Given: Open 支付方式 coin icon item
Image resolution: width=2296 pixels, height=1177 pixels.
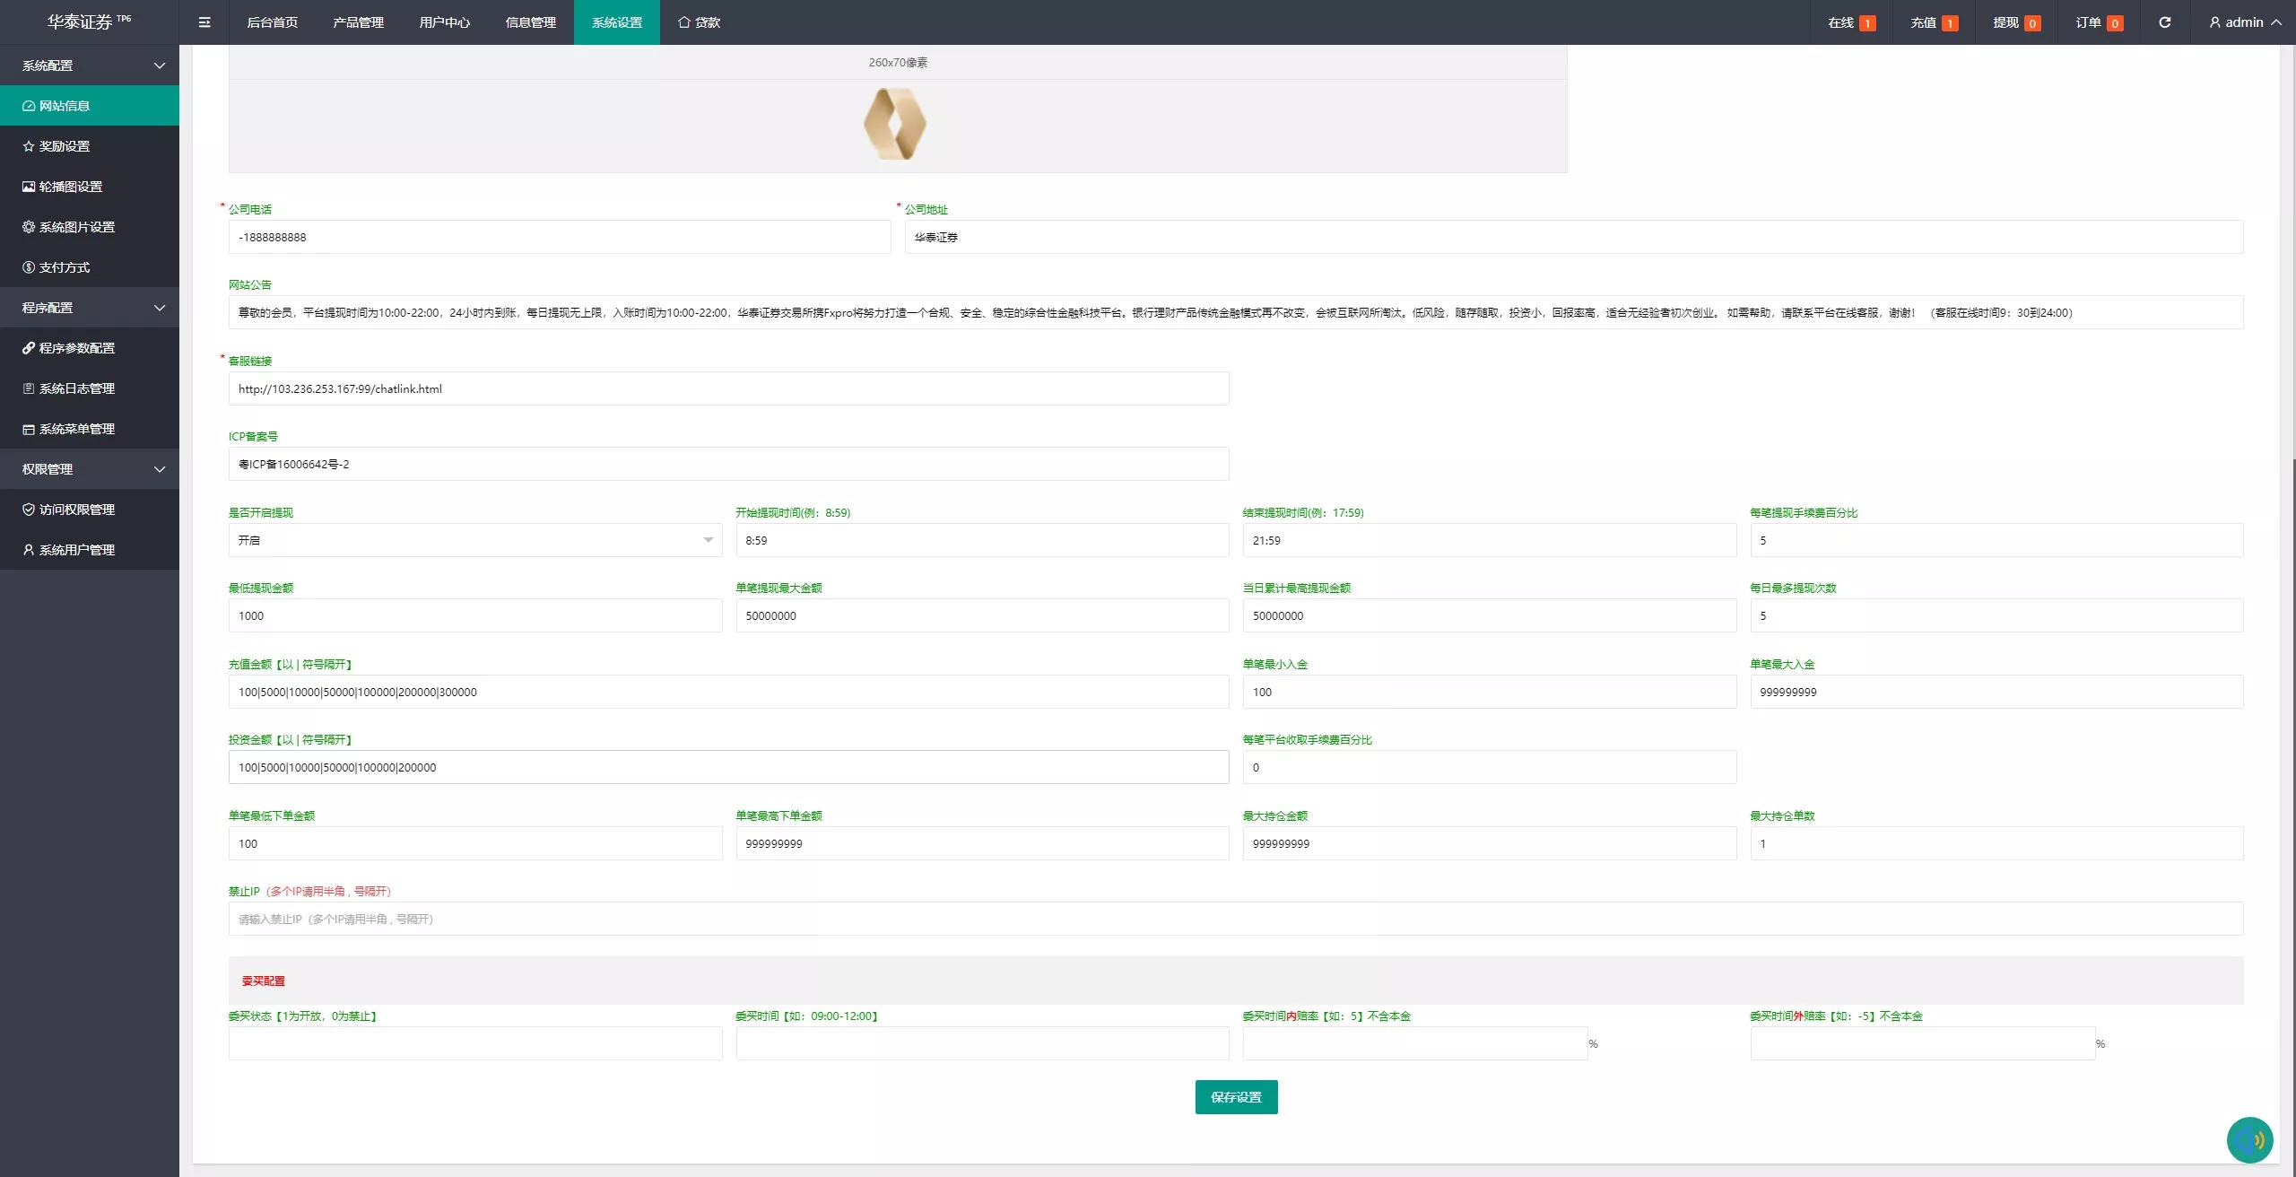Looking at the screenshot, I should point(90,267).
